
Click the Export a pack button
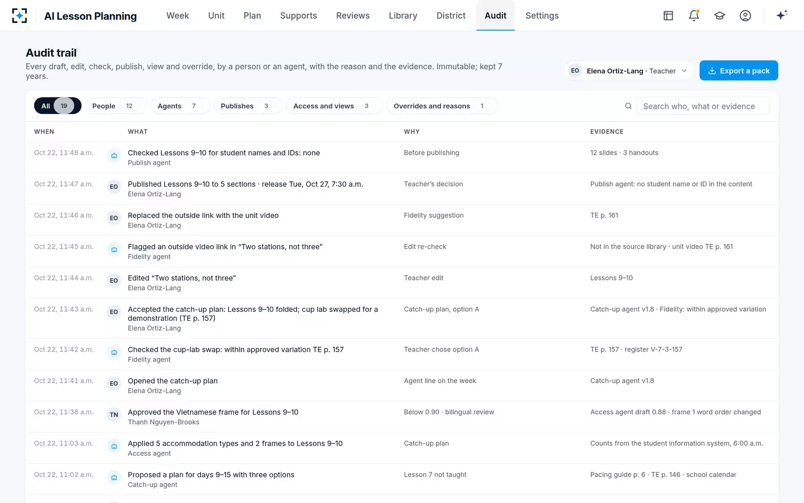pyautogui.click(x=739, y=71)
